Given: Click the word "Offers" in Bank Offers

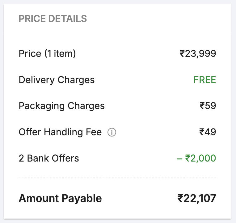Looking at the screenshot, I should [x=65, y=158].
